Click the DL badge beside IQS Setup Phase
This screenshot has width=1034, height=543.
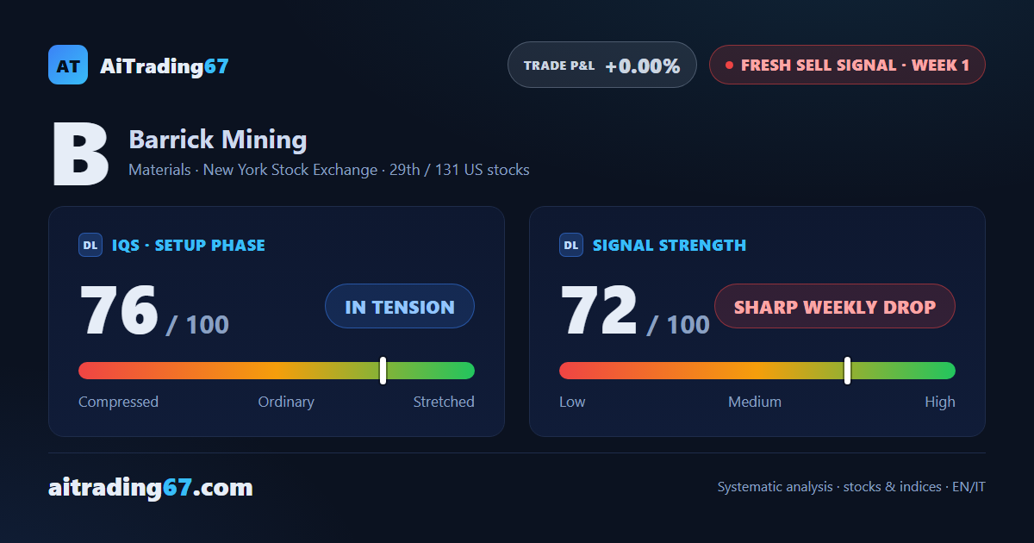tap(90, 246)
